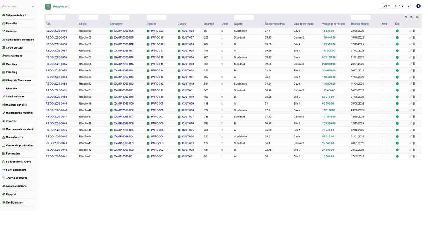Click the Configuration gear sidebar icon

pyautogui.click(x=4, y=202)
